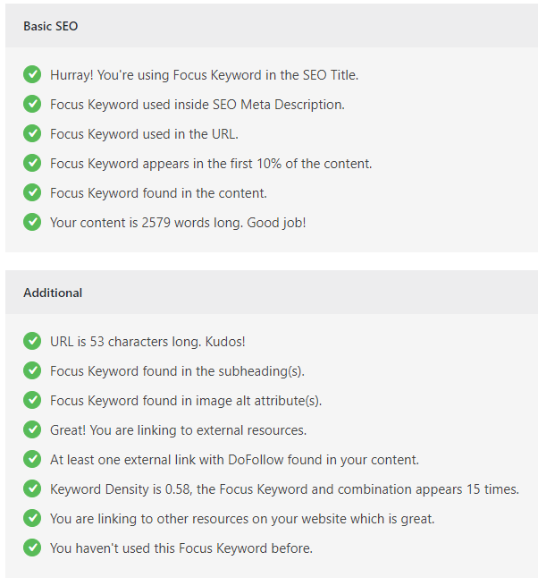Collapse the Basic SEO section header
The height and width of the screenshot is (586, 538).
tap(272, 26)
